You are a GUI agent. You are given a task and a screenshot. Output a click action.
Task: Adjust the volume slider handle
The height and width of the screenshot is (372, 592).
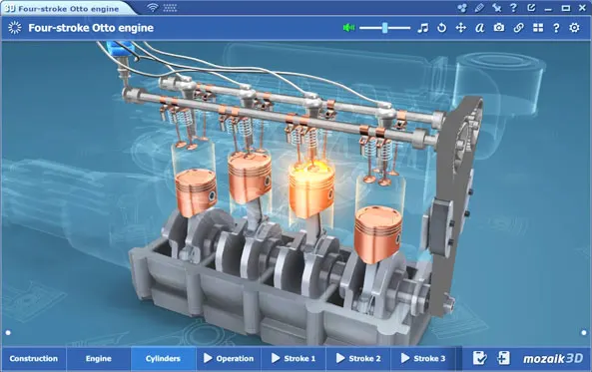(384, 28)
